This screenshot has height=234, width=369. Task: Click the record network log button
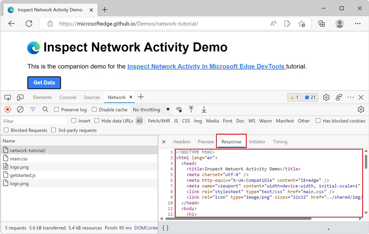point(8,109)
